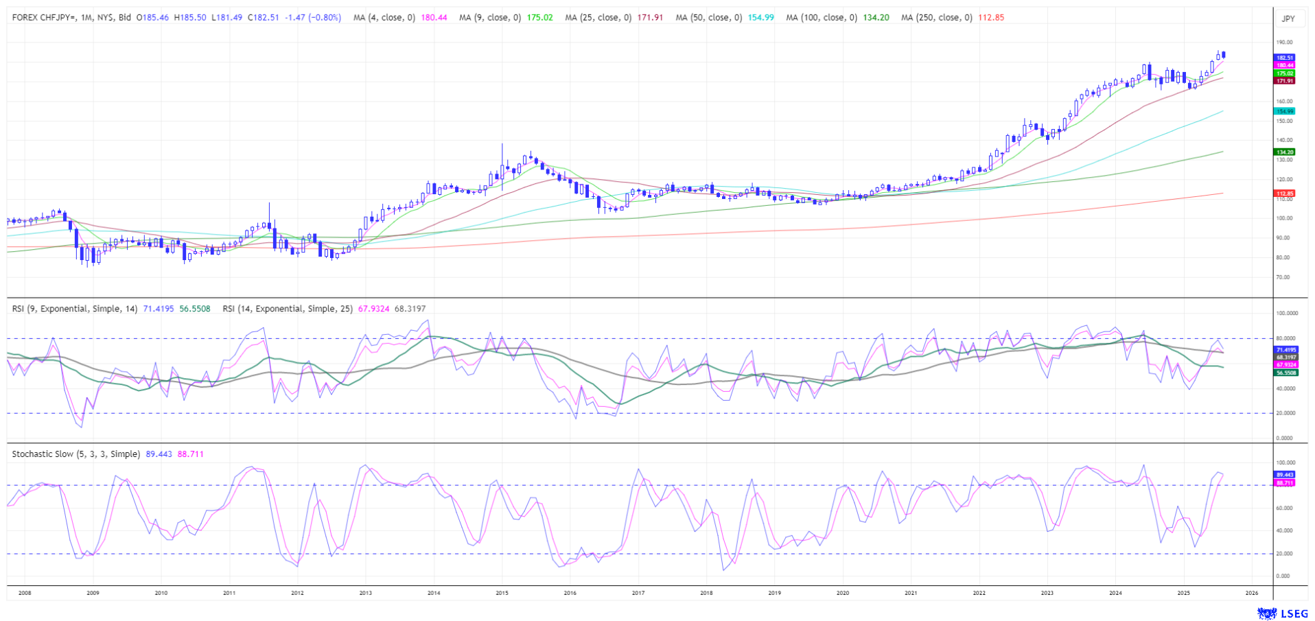Select the MA (25, close, 0) legend
The height and width of the screenshot is (621, 1315).
(x=598, y=18)
